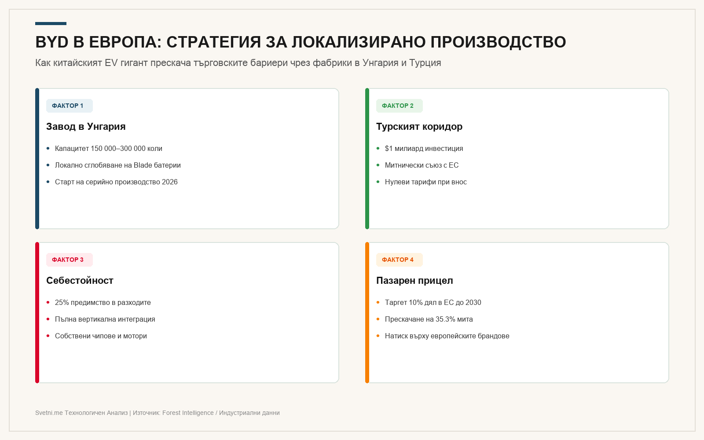Image resolution: width=704 pixels, height=440 pixels.
Task: Click the 'ФАКТОР 2' badge
Action: pyautogui.click(x=400, y=106)
